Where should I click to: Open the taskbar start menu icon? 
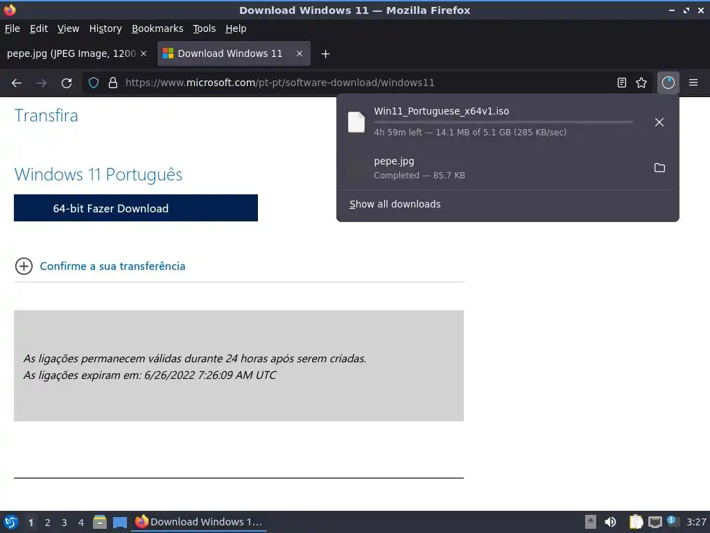point(11,522)
